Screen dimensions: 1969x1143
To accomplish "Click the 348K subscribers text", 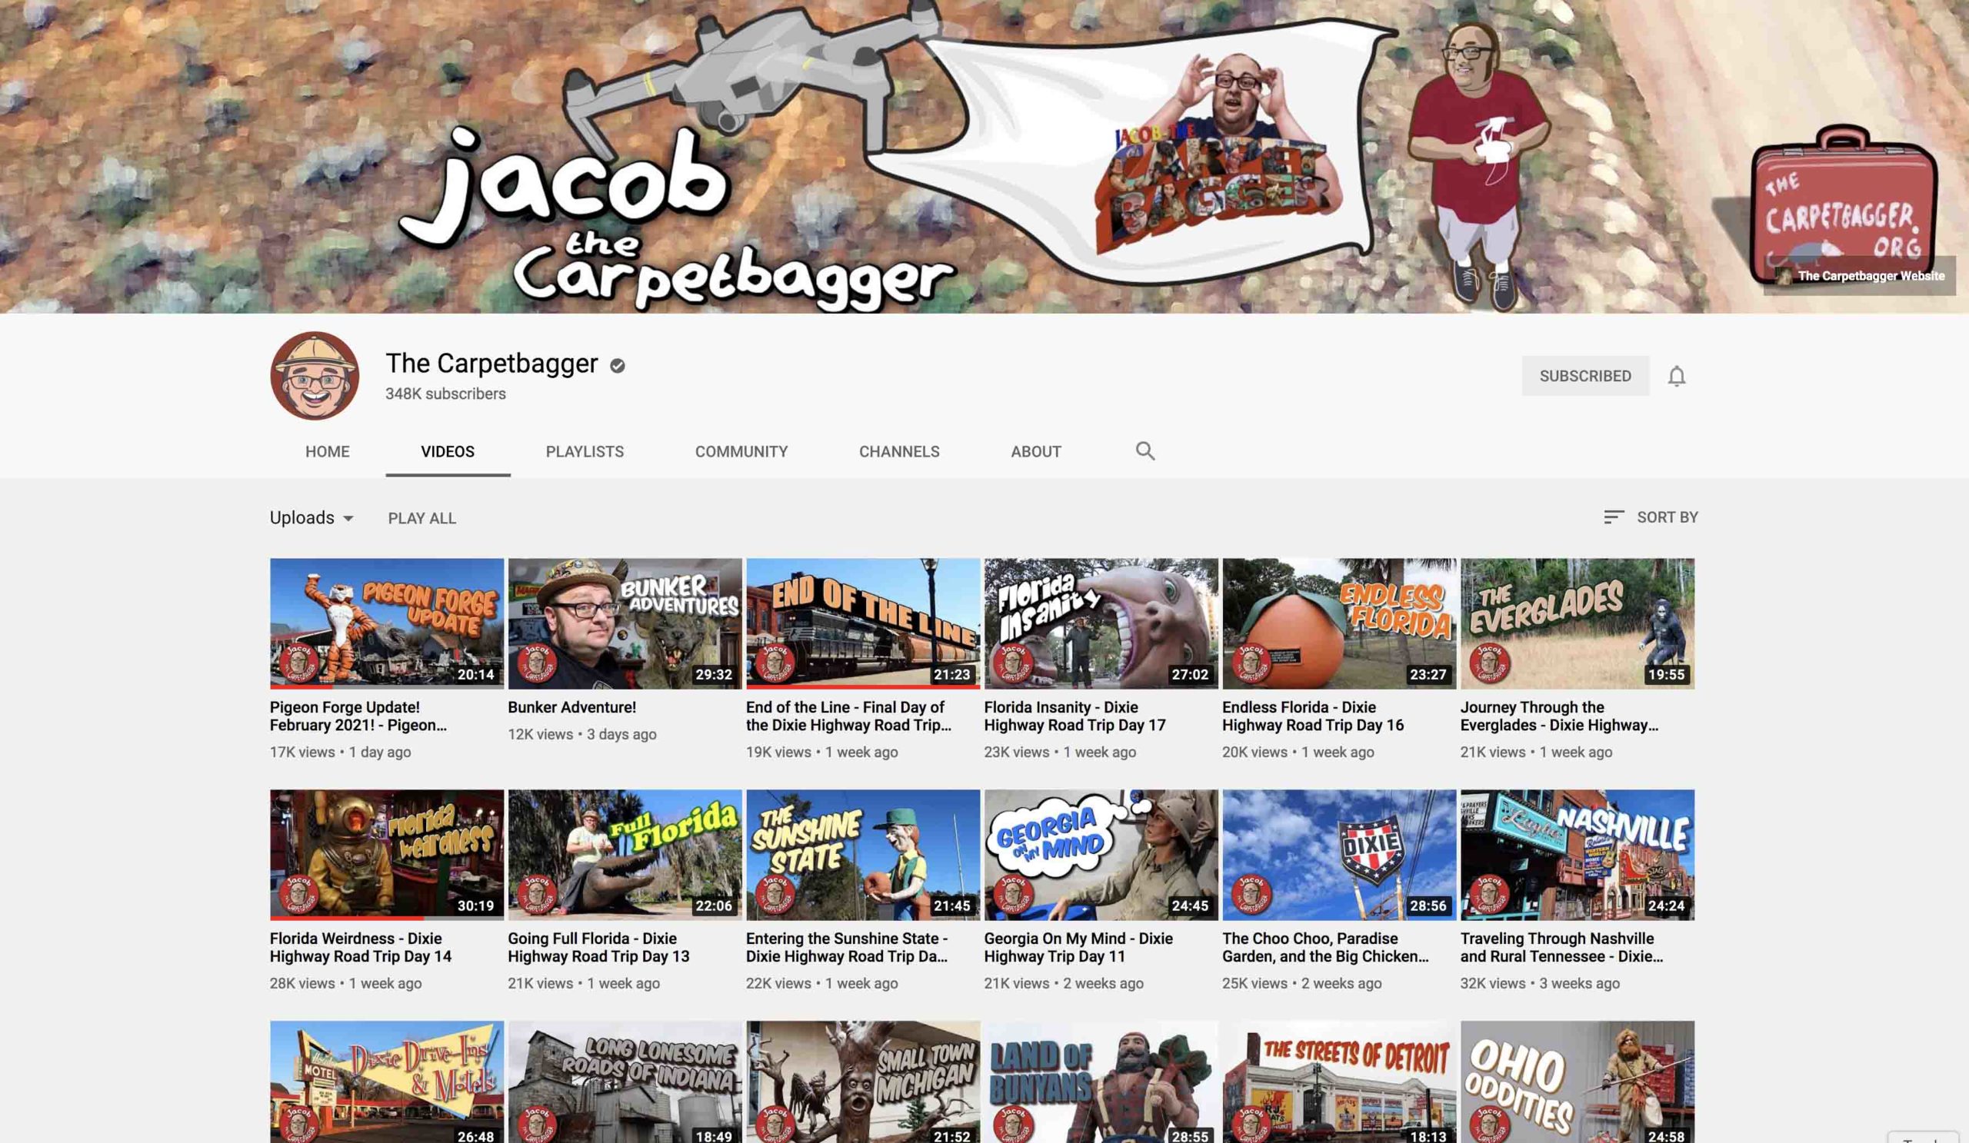I will (445, 394).
